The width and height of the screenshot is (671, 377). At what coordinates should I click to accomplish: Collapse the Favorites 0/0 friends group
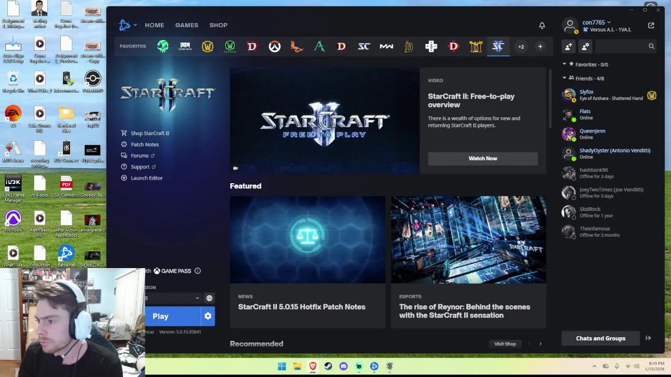click(564, 64)
